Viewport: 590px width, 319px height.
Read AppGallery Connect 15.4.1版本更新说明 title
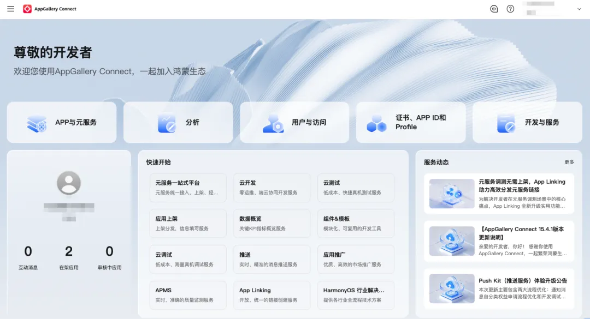(521, 233)
